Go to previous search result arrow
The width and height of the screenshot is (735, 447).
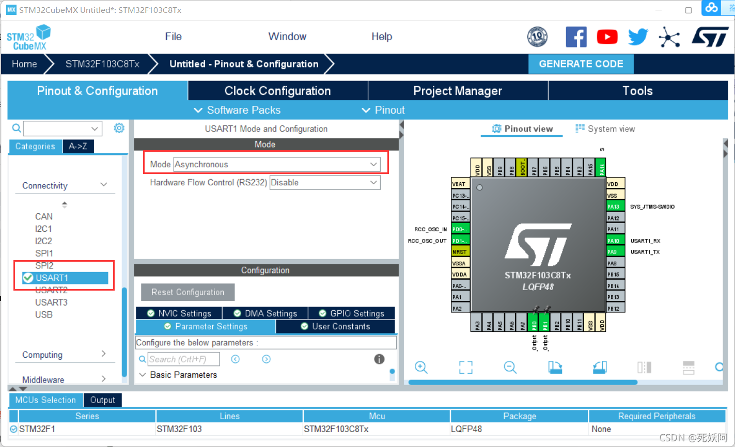[236, 359]
